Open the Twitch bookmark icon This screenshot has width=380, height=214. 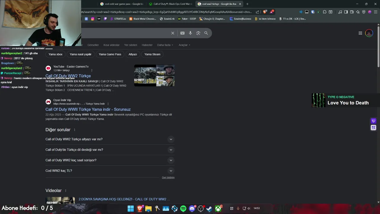coord(105,19)
